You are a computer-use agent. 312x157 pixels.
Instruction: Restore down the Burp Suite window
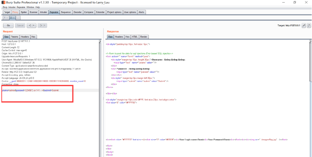pyautogui.click(x=294, y=2)
